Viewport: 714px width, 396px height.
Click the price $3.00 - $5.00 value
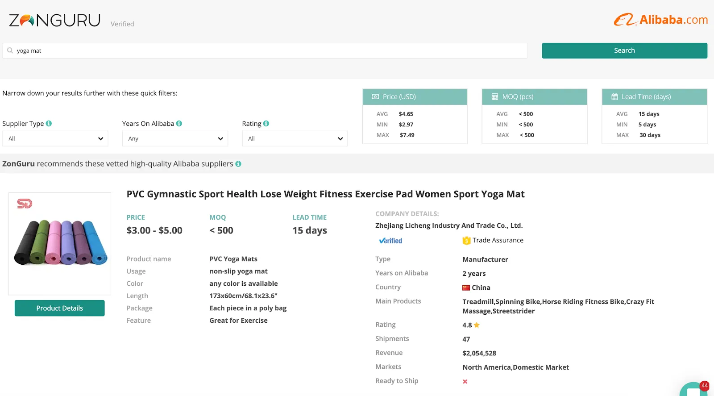[154, 230]
